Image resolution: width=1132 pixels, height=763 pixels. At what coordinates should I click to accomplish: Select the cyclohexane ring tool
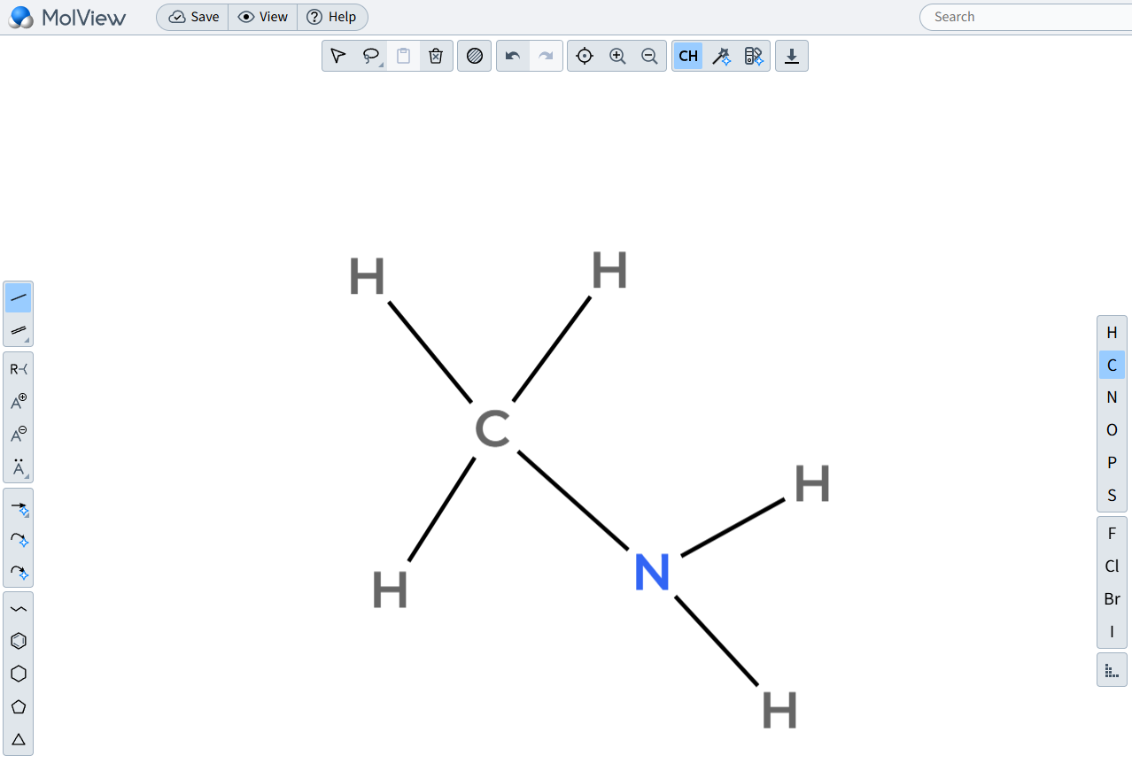click(x=19, y=674)
